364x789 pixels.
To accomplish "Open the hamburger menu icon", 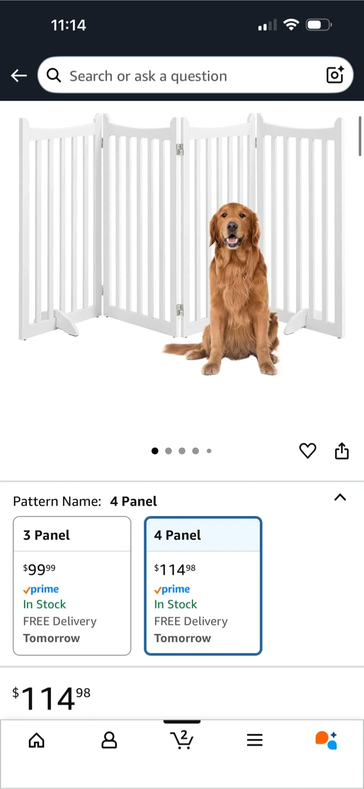I will tap(254, 740).
